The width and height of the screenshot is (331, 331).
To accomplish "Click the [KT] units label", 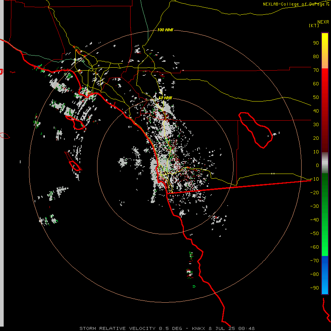I will 314,25.
